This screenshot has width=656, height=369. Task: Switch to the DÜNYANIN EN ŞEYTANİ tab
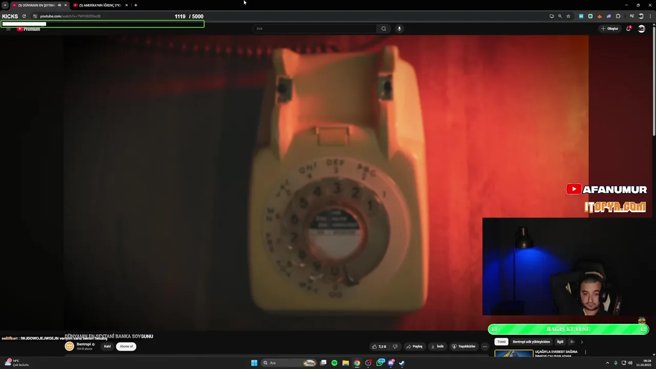pos(36,5)
